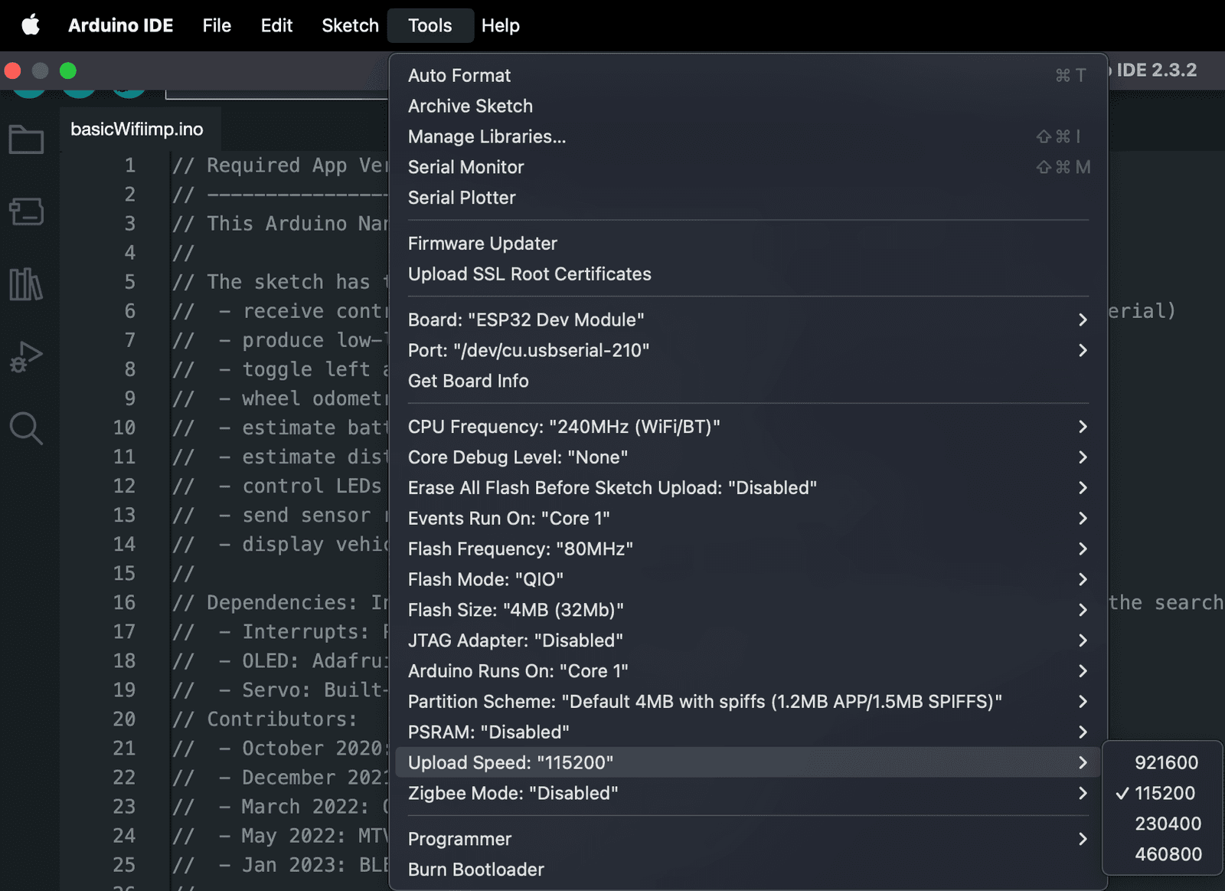1225x891 pixels.
Task: Expand Erase All Flash Before Sketch Upload
Action: (x=748, y=488)
